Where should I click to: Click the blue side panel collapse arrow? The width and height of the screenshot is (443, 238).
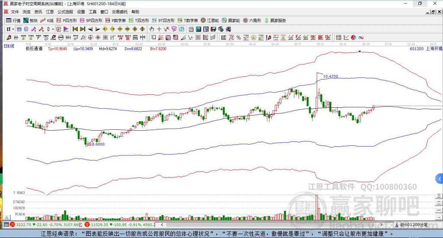pyautogui.click(x=440, y=179)
